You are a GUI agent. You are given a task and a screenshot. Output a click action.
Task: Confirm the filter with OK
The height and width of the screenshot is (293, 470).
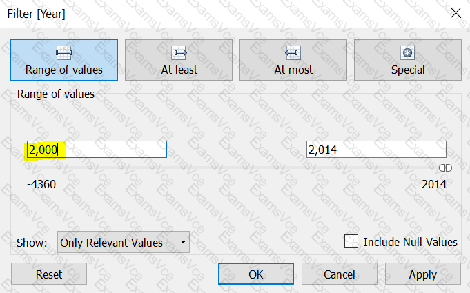255,274
